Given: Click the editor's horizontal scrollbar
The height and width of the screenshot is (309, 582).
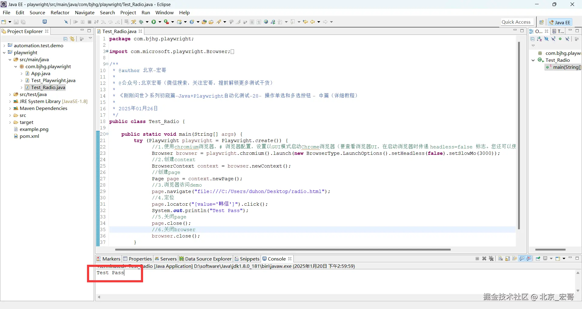Looking at the screenshot, I should click(x=283, y=250).
